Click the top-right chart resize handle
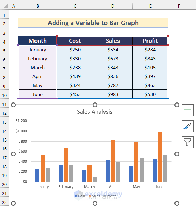Image resolution: width=196 pixels, height=206 pixels. (x=177, y=105)
